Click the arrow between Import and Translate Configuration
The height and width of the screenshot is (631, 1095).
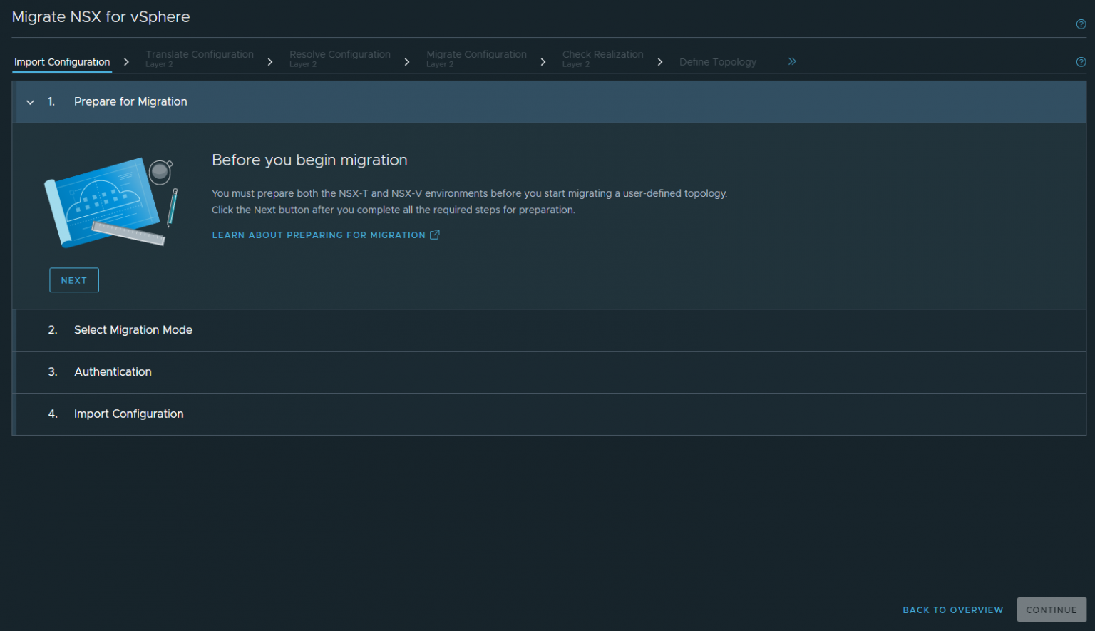pos(126,62)
